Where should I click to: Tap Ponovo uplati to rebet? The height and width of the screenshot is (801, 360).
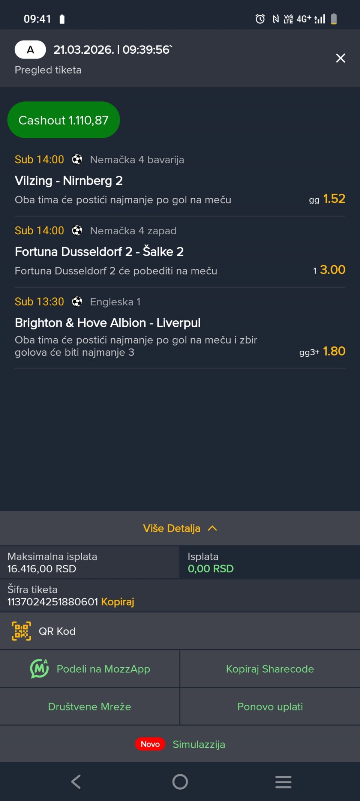[270, 706]
